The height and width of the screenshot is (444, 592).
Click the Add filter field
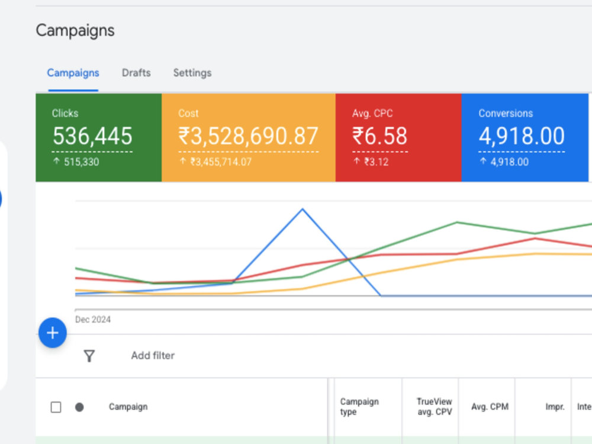click(153, 355)
